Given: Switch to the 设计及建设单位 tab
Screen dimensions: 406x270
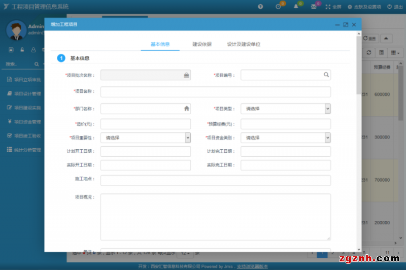Looking at the screenshot, I should (x=244, y=44).
